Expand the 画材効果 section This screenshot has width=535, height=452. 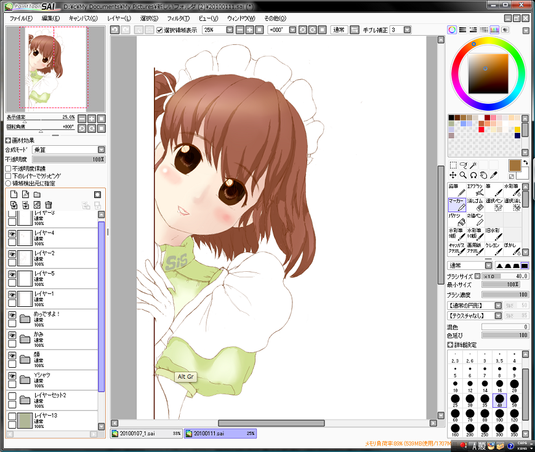coord(8,140)
